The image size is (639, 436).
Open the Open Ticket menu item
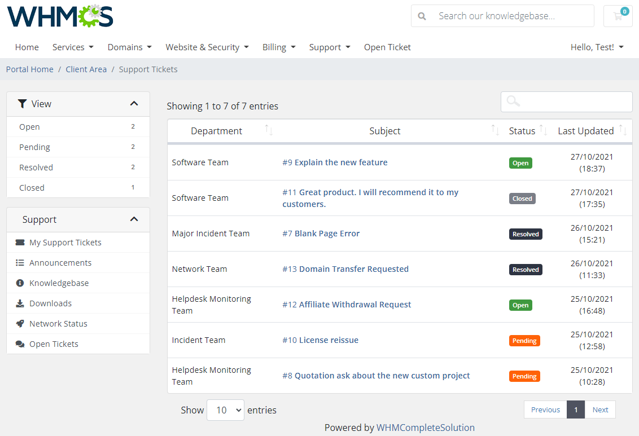click(x=387, y=47)
